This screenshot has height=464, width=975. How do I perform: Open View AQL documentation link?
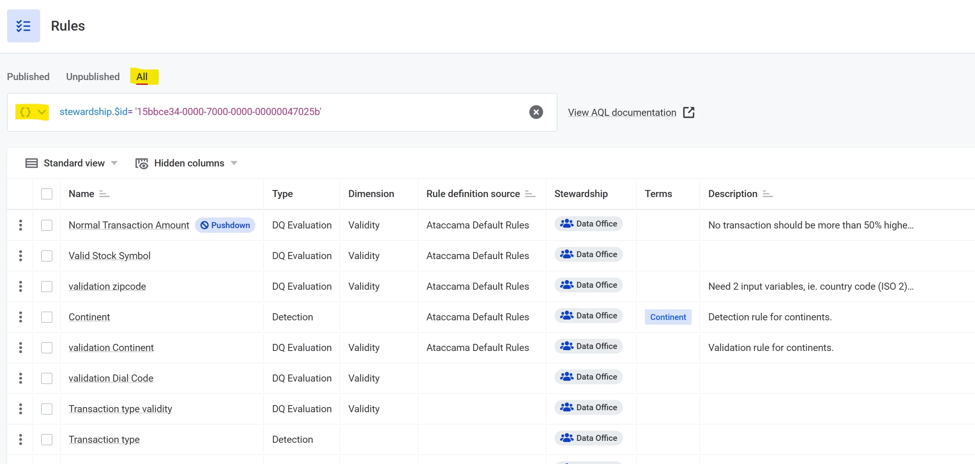pyautogui.click(x=622, y=112)
